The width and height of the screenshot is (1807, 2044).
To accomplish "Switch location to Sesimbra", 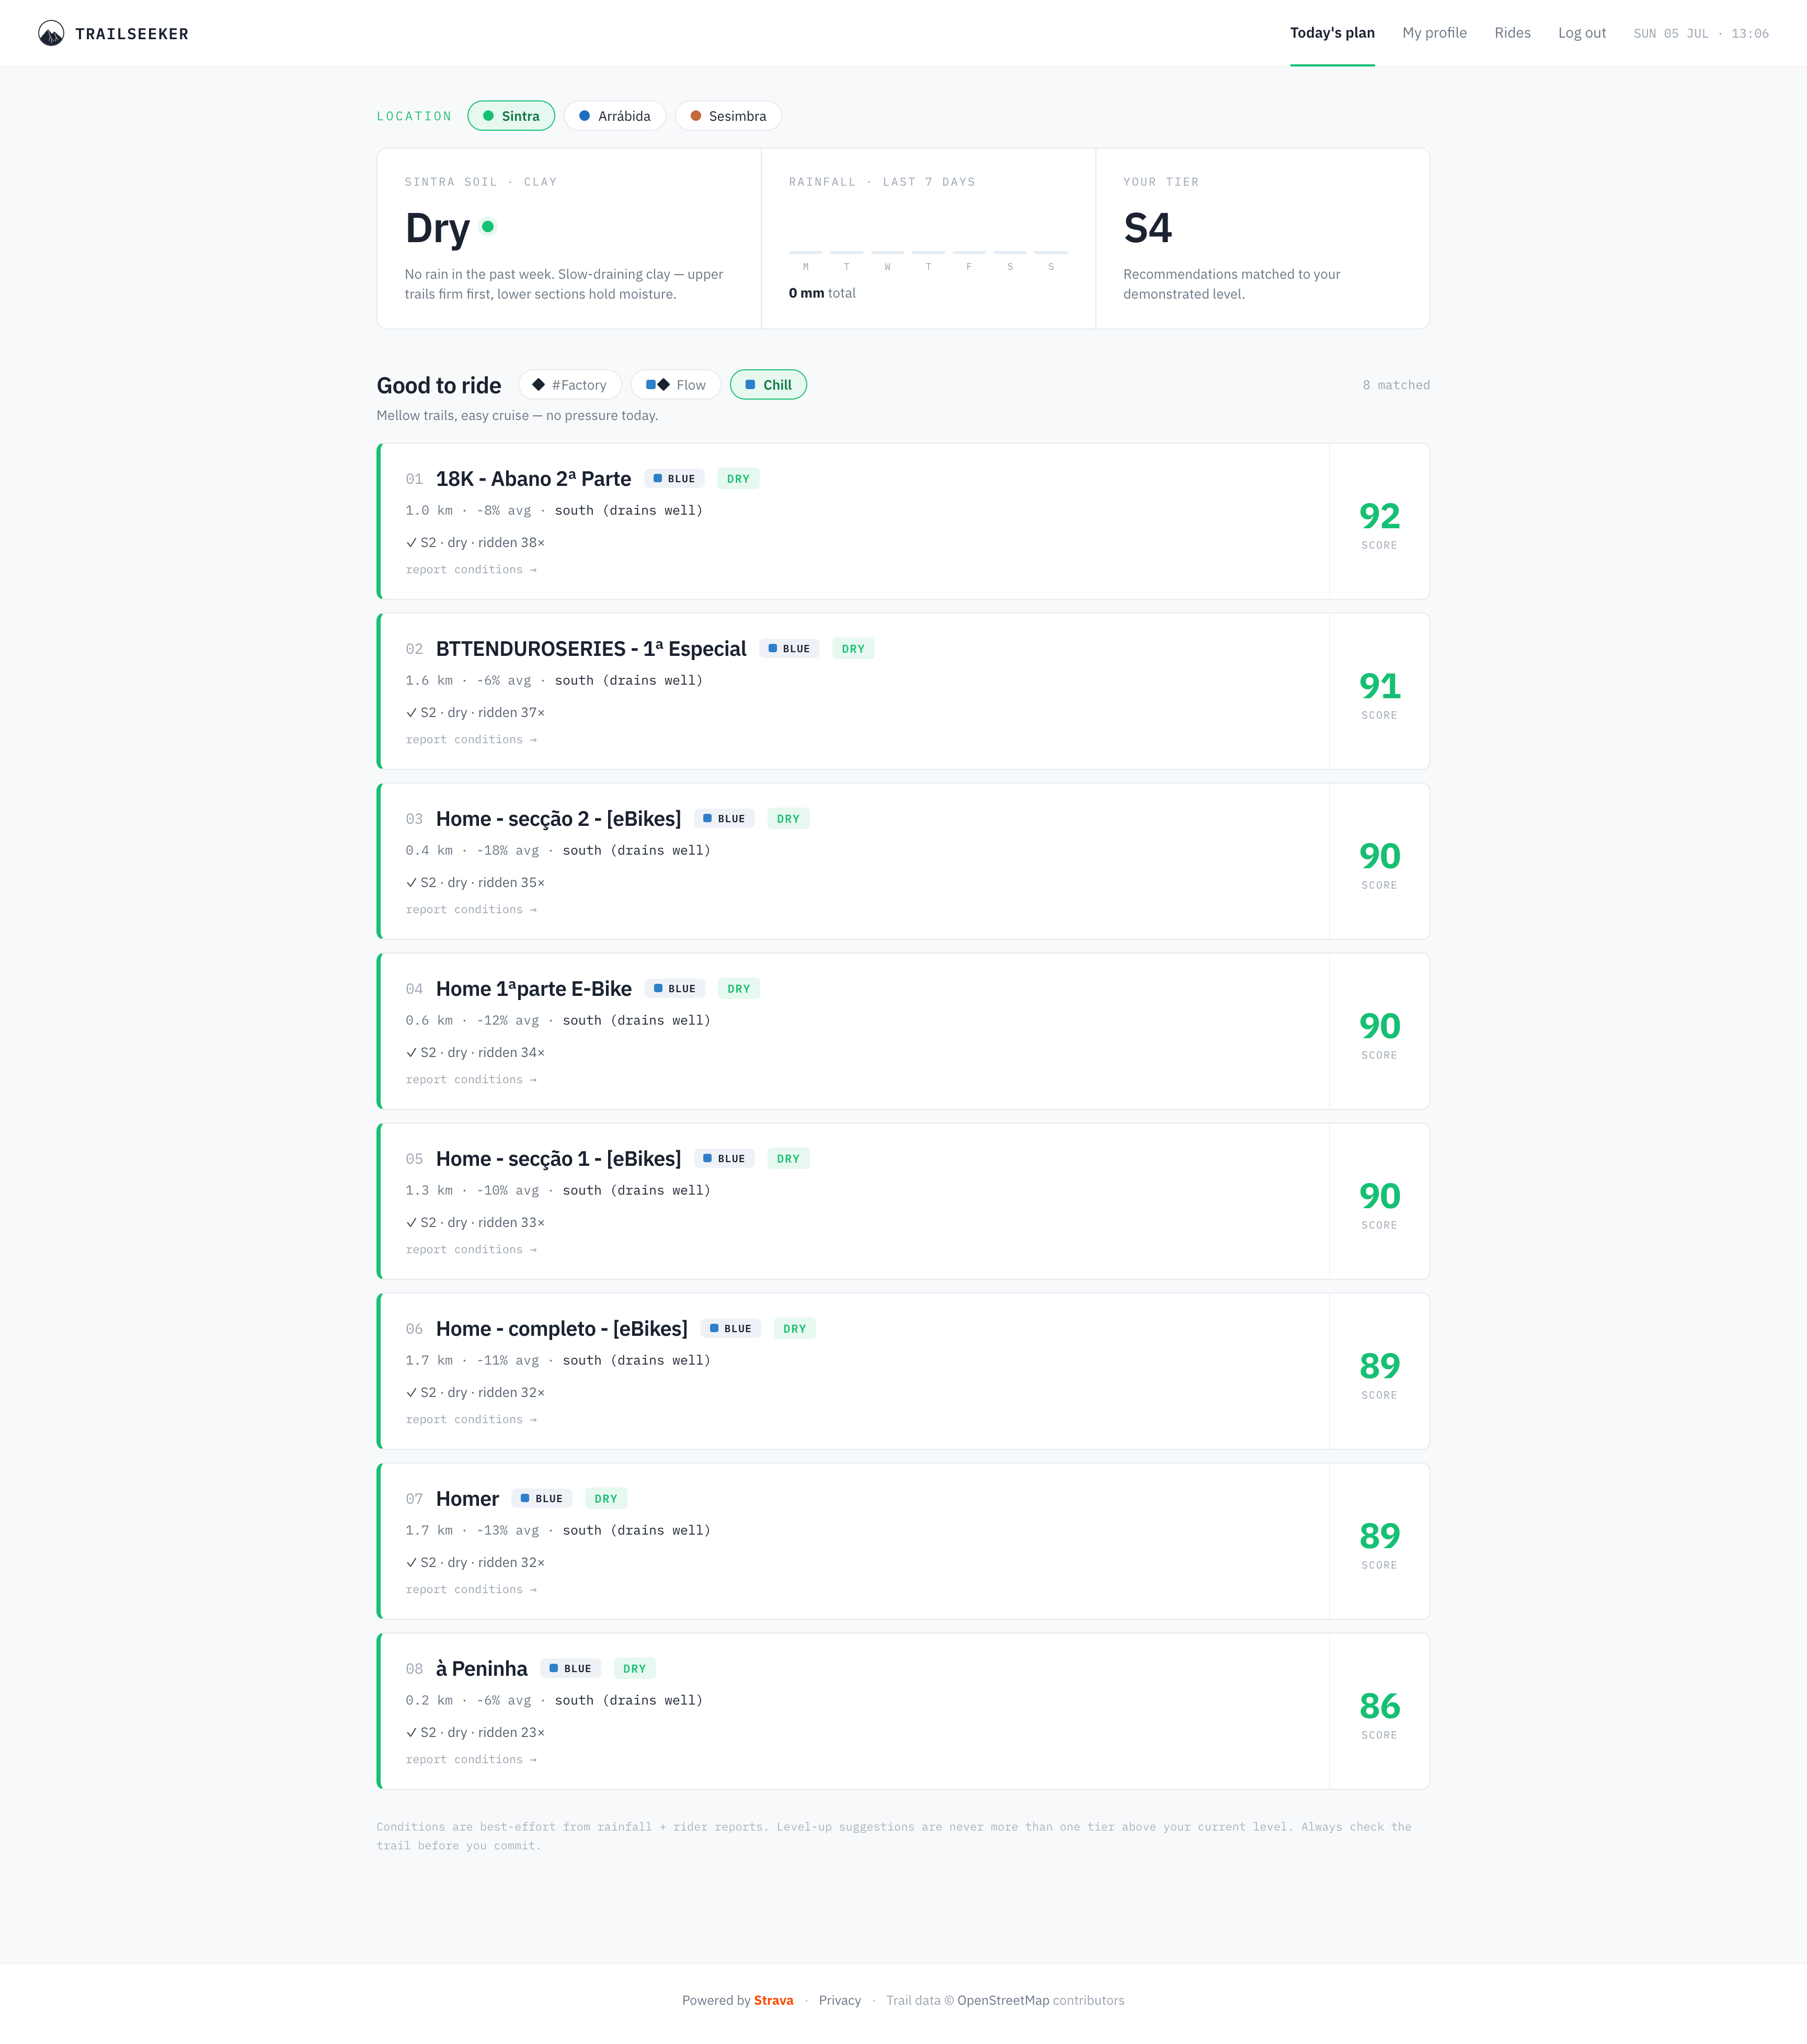I will (728, 116).
